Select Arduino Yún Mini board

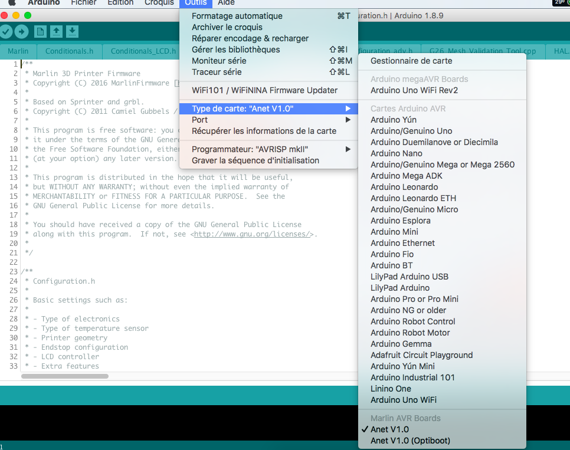pos(442,366)
